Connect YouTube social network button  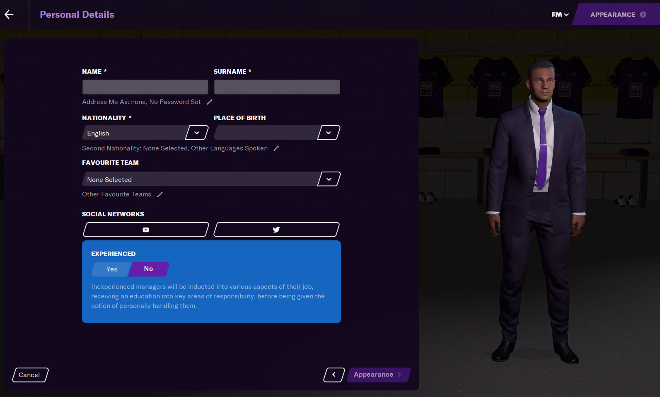[x=146, y=230]
